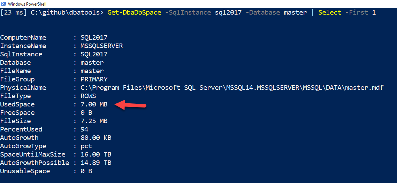Click the PercentUsed value 94

click(84, 129)
